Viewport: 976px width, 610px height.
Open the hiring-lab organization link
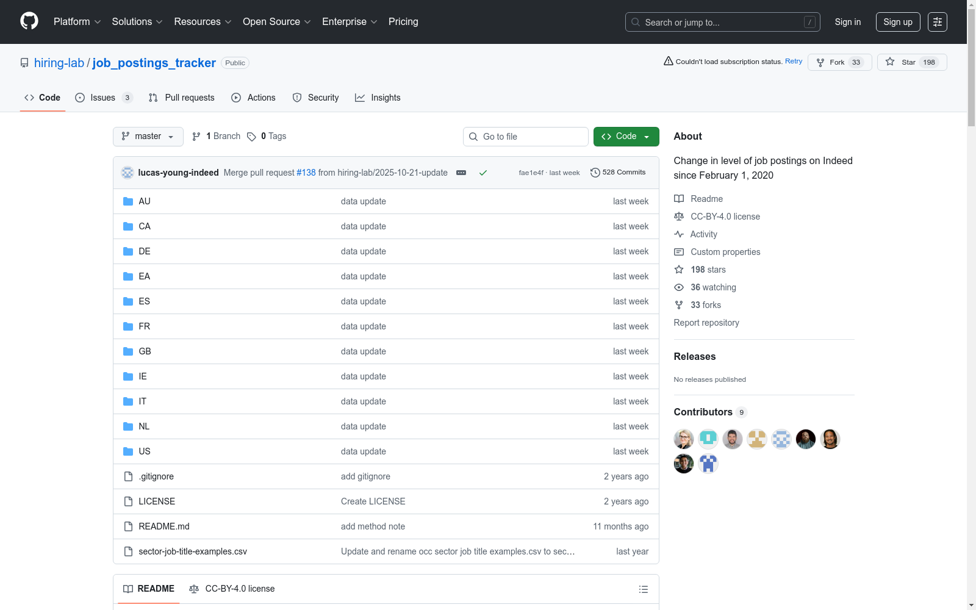pos(59,63)
